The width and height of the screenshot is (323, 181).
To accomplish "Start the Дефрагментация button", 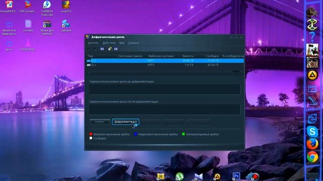I will [x=126, y=122].
